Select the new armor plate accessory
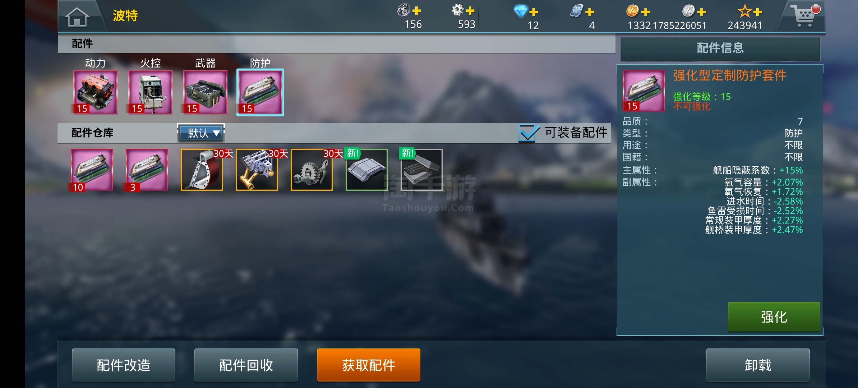858x388 pixels. 366,170
